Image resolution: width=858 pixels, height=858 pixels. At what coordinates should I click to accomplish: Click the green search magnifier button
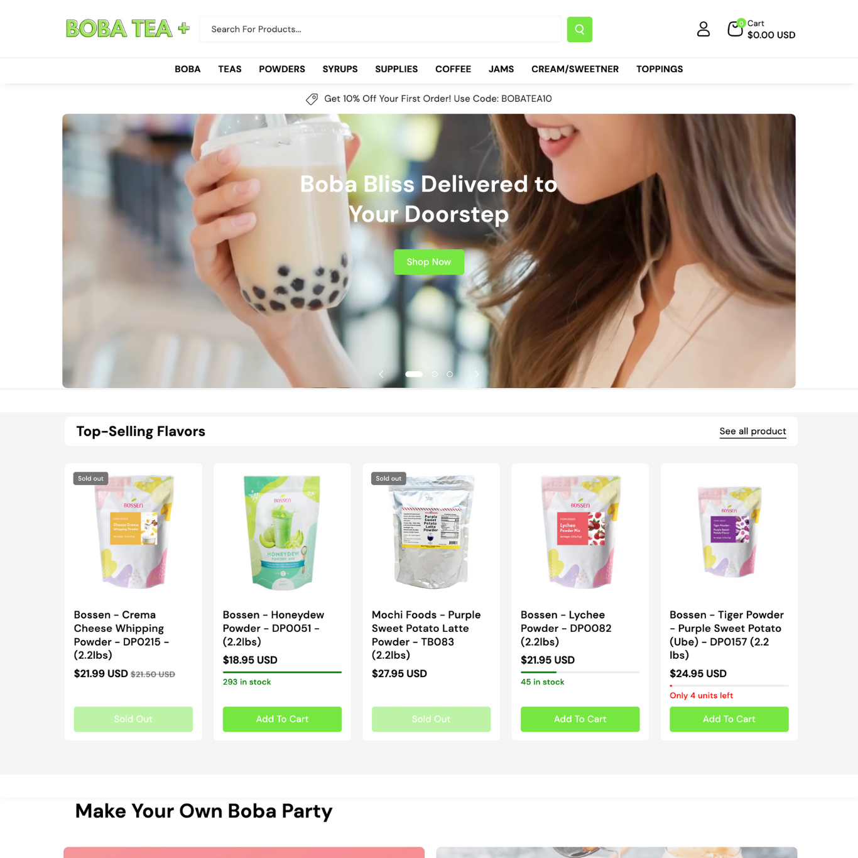point(579,30)
